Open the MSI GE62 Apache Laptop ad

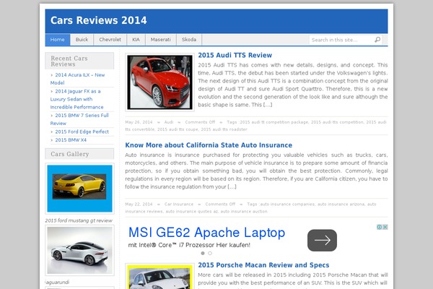(206, 233)
